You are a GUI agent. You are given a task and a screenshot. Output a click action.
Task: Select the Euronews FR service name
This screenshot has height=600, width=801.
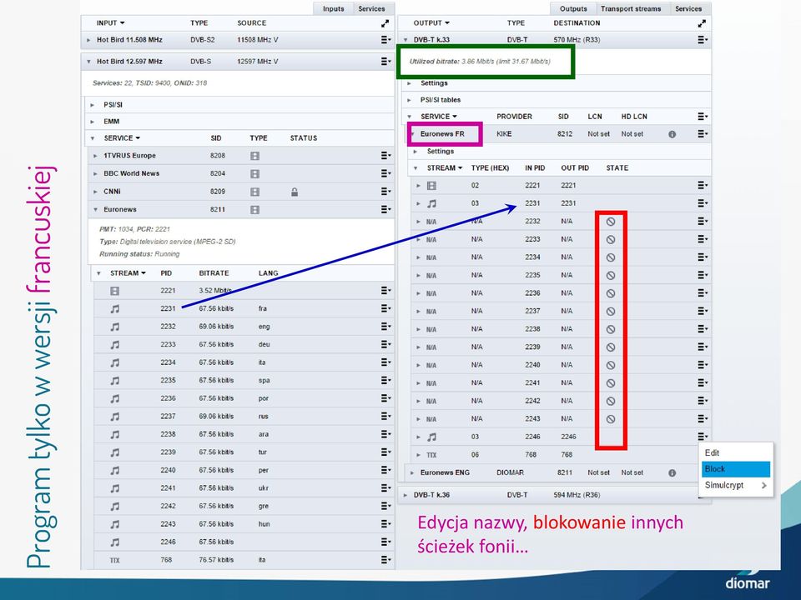click(442, 134)
